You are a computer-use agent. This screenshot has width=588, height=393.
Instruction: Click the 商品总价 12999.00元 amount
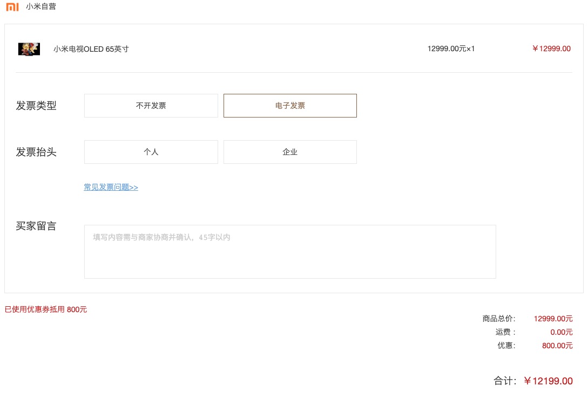click(x=553, y=319)
